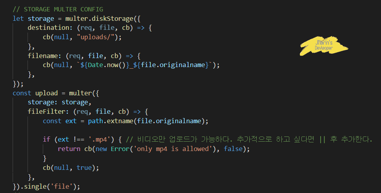Screen dimensions: 381x193
Task: Click the fileFilter property key
Action: click(x=47, y=111)
